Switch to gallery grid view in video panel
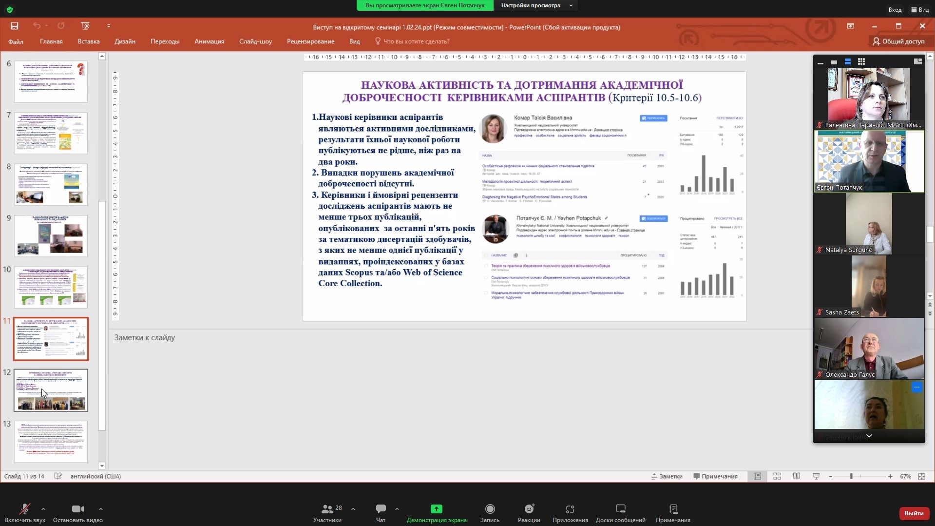This screenshot has height=526, width=935. tap(861, 61)
